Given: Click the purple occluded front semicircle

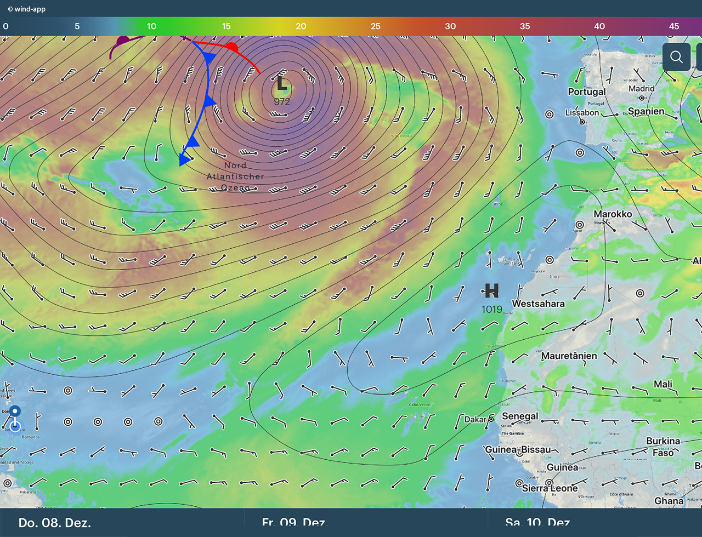Looking at the screenshot, I should click(x=123, y=41).
